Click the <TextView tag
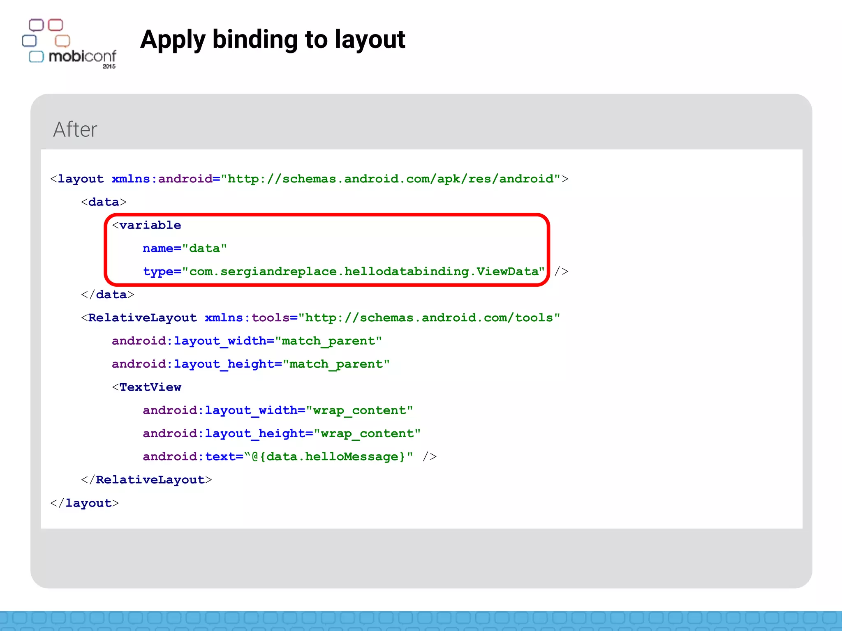The width and height of the screenshot is (842, 631). 146,387
